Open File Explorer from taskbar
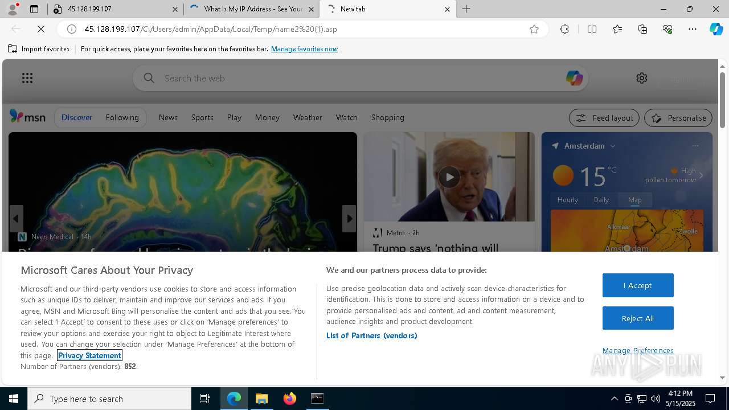This screenshot has height=410, width=729. click(x=262, y=399)
